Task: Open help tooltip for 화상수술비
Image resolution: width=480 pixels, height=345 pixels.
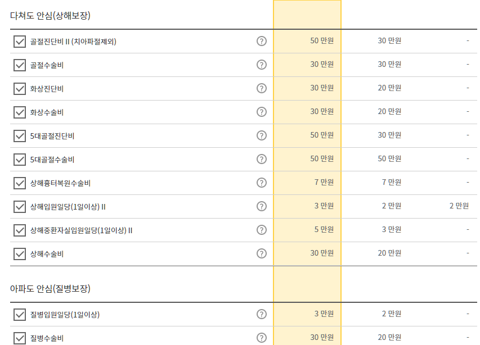Action: point(262,112)
